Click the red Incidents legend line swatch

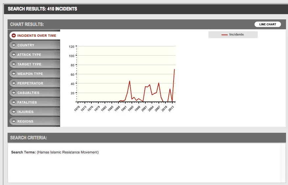[x=225, y=35]
